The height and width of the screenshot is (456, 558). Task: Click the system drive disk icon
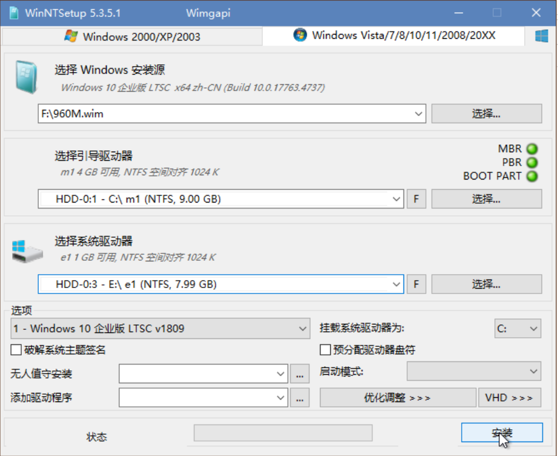(27, 251)
